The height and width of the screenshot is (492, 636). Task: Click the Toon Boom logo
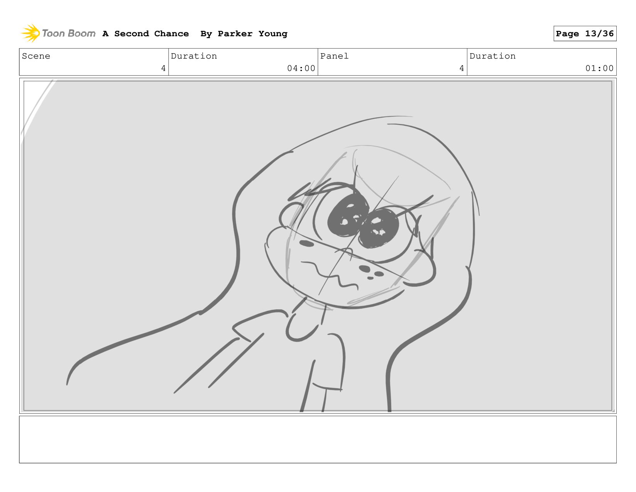(58, 34)
